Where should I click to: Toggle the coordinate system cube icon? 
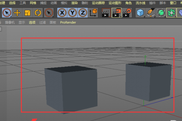coord(93,13)
